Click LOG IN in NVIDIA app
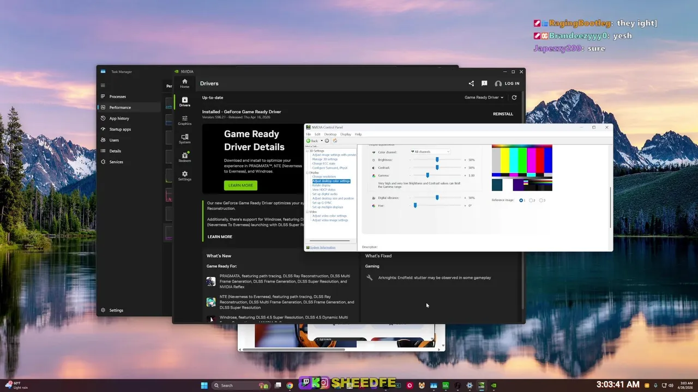698x392 pixels. [507, 83]
